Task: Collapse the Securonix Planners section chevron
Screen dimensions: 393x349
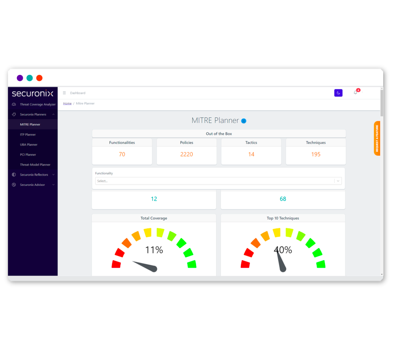Action: (x=53, y=115)
